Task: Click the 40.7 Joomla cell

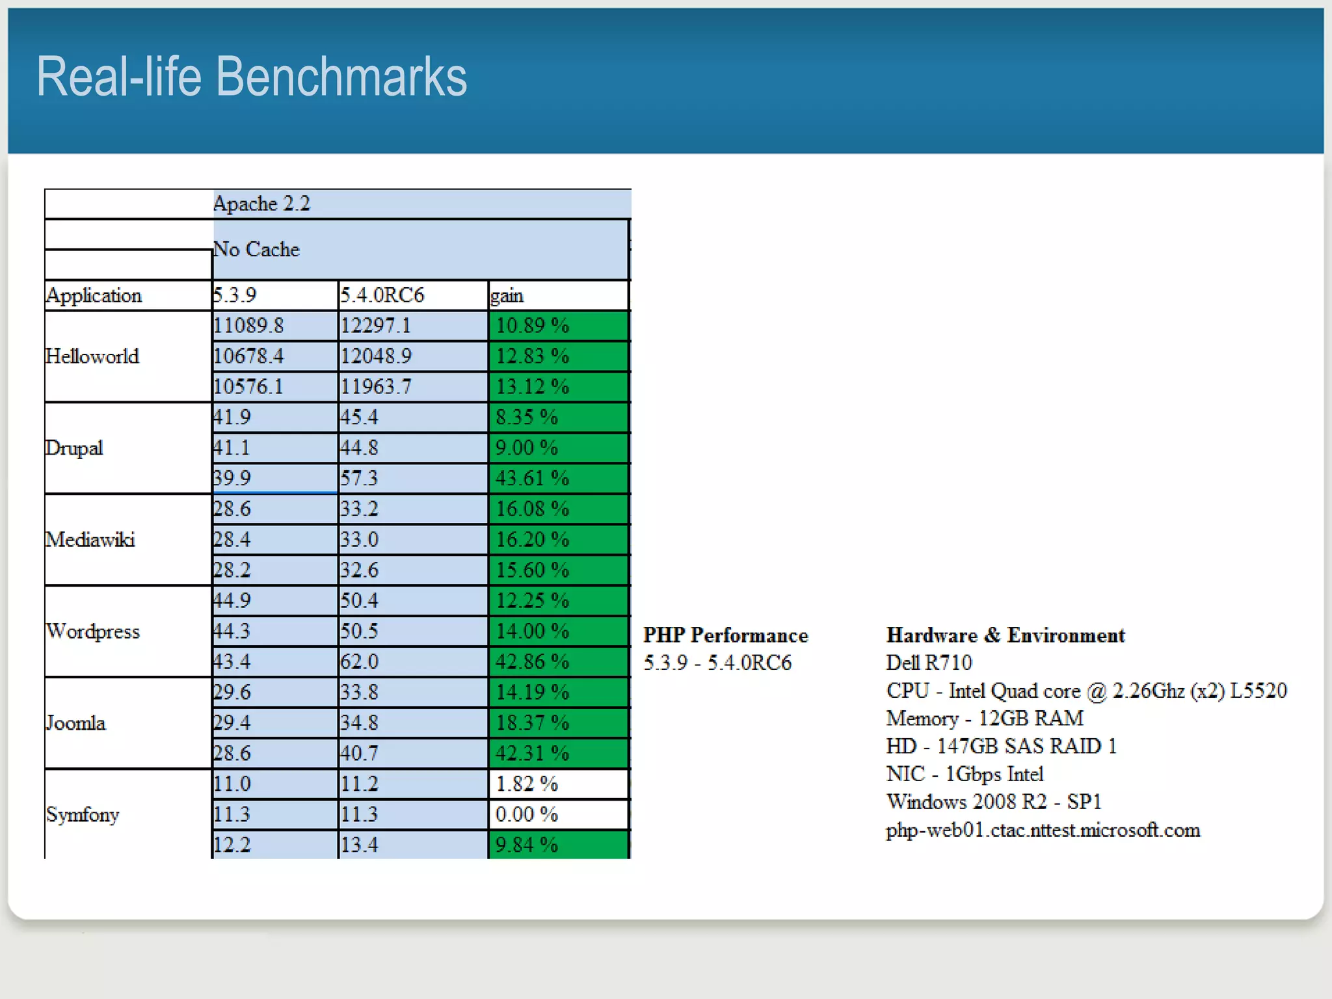Action: coord(413,754)
